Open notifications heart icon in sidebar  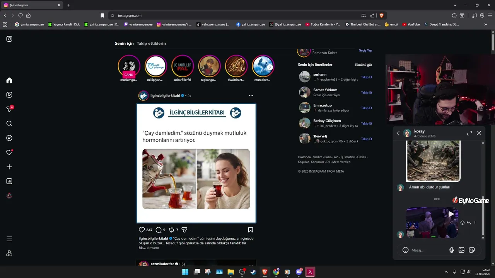(9, 153)
